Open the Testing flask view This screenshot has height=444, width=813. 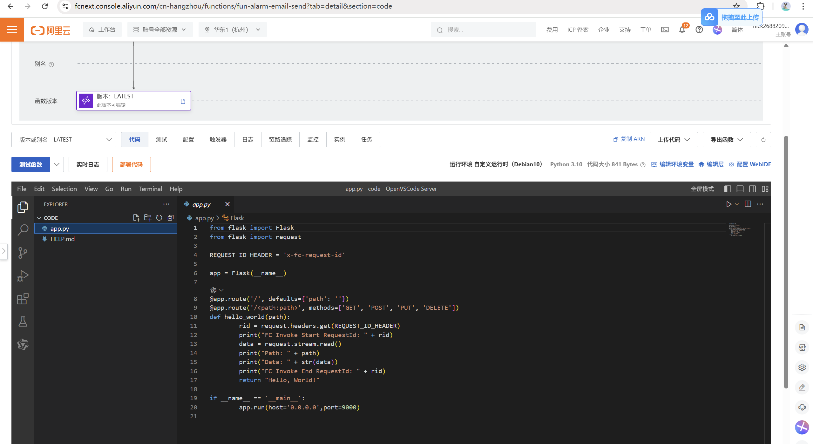pos(23,321)
